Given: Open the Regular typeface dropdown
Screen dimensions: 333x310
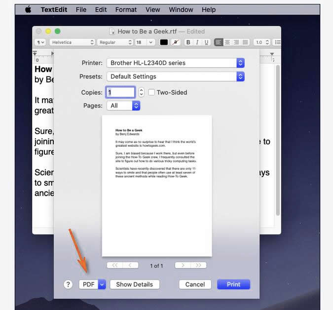Looking at the screenshot, I should tap(115, 42).
